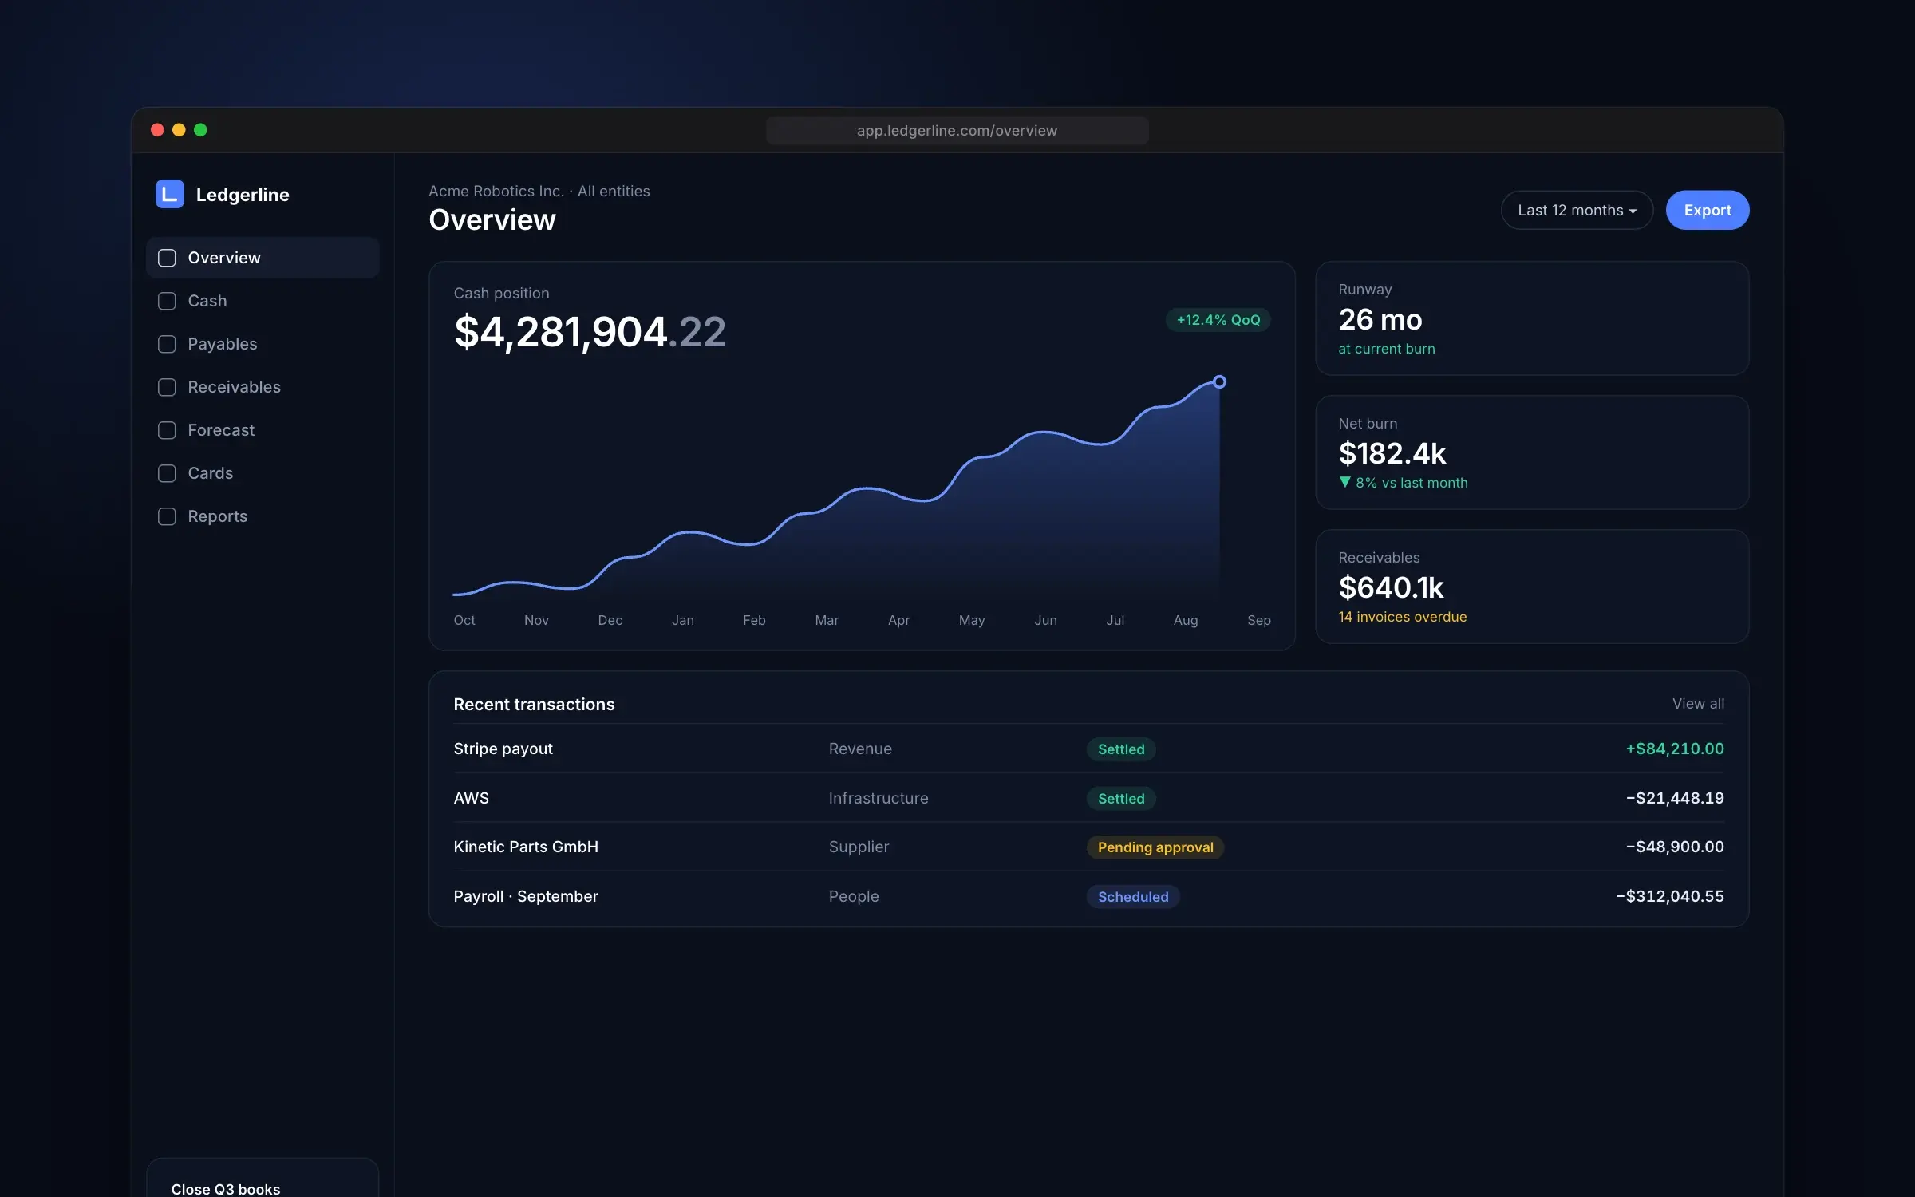
Task: Click the Forecast sidebar icon
Action: pos(167,430)
